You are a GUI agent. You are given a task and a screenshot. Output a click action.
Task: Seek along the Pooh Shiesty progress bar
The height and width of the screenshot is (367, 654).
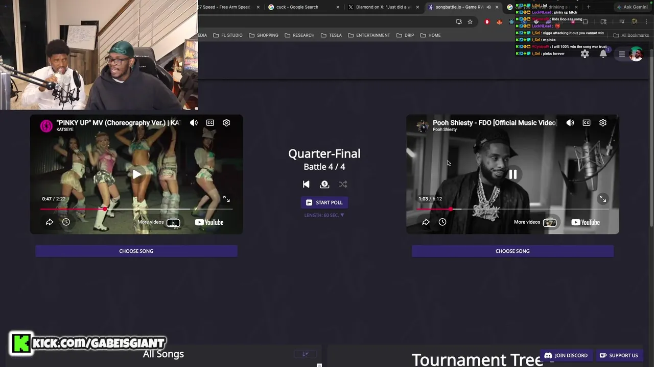point(512,209)
